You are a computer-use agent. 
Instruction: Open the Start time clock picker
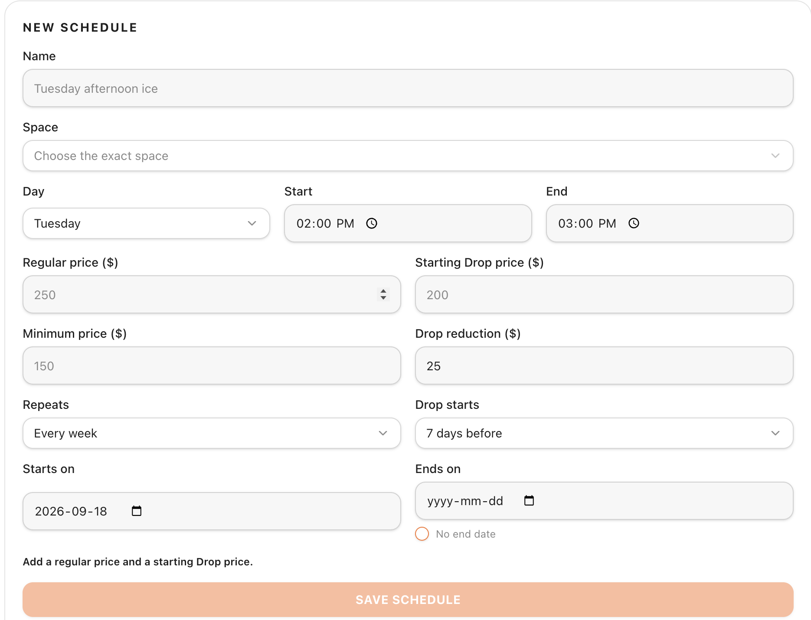[372, 223]
